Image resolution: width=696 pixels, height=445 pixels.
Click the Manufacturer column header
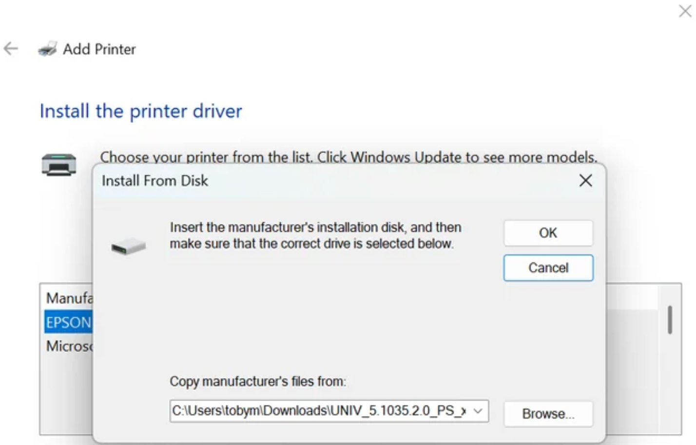66,298
